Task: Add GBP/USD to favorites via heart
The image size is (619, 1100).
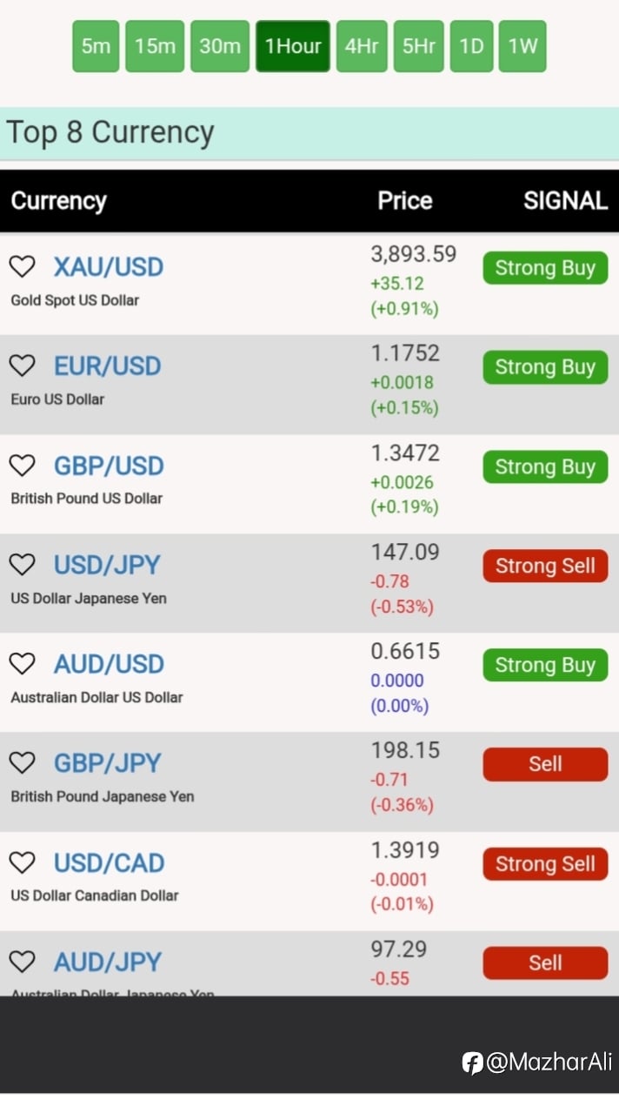Action: (x=22, y=466)
